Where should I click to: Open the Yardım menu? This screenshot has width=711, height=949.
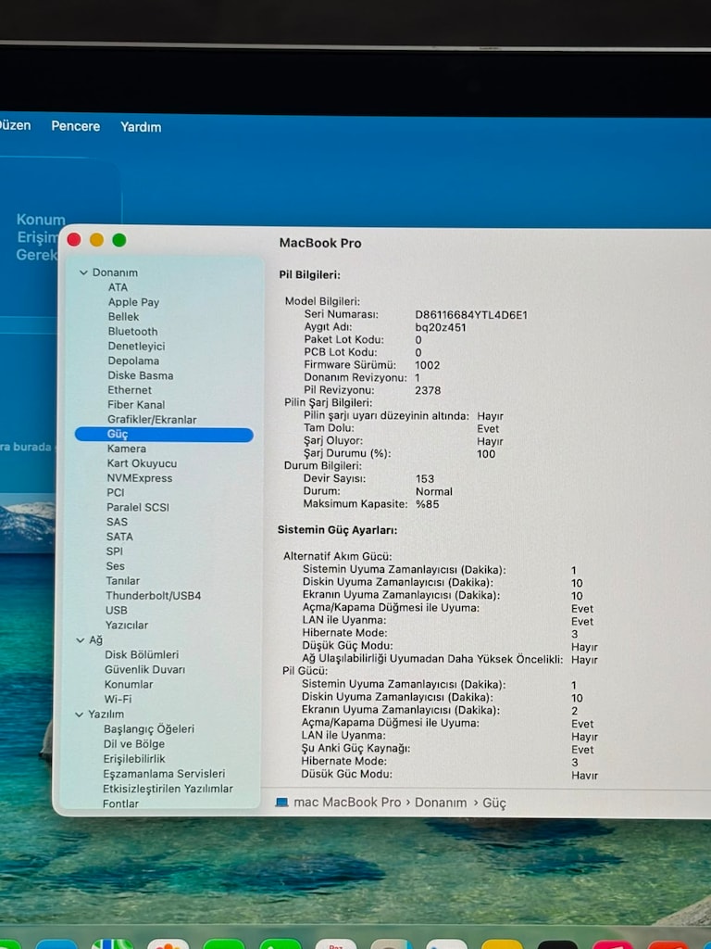[141, 127]
